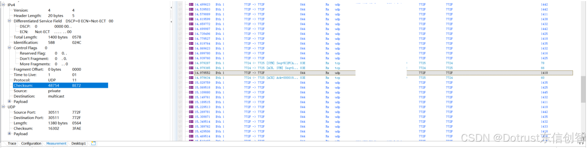Add a new desktop tab icon
The height and width of the screenshot is (148, 587).
pyautogui.click(x=93, y=143)
